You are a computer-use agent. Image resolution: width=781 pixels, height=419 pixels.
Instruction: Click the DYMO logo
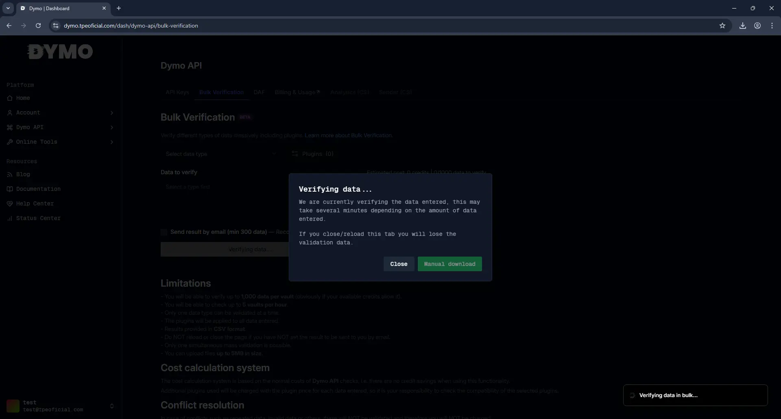[x=60, y=52]
